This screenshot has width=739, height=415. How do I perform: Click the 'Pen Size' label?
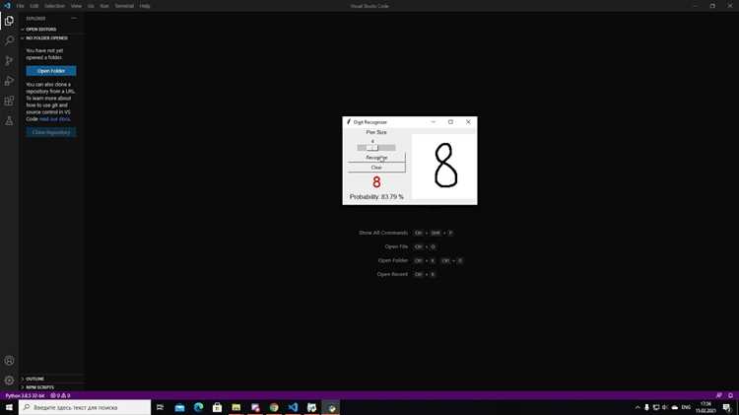pos(376,132)
